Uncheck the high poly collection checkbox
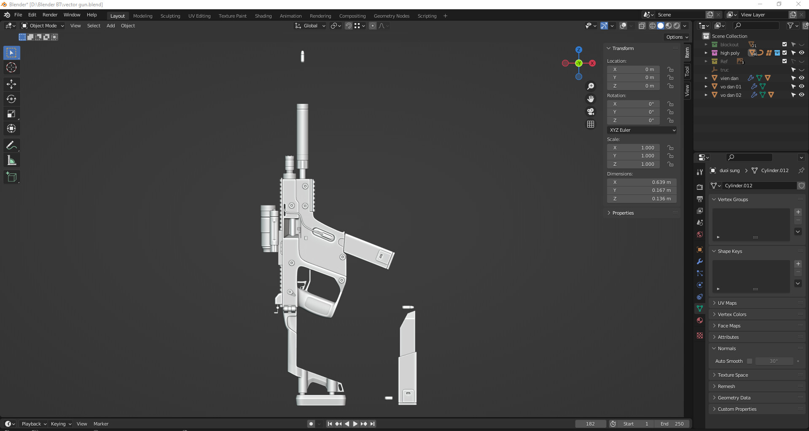 pyautogui.click(x=785, y=53)
